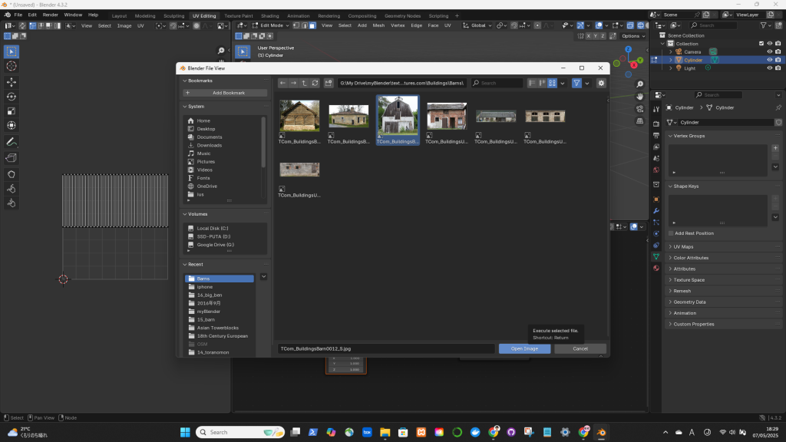Click Add Bookmark button
The height and width of the screenshot is (442, 786).
point(225,93)
